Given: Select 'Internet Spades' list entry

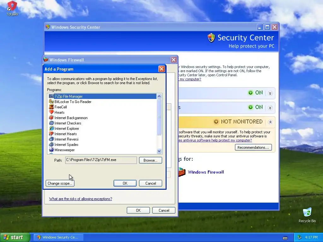Looking at the screenshot, I should tap(66, 144).
